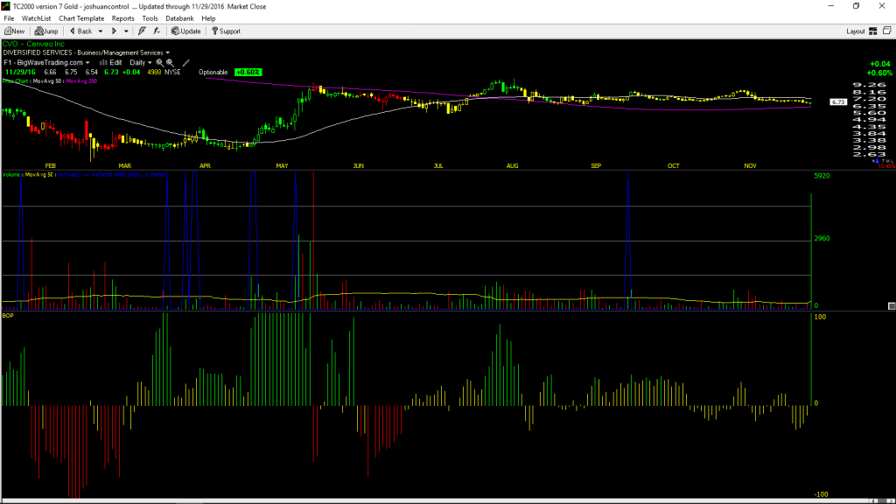Click the MAY month label on time axis
Viewport: 896px width, 504px height.
click(x=282, y=165)
